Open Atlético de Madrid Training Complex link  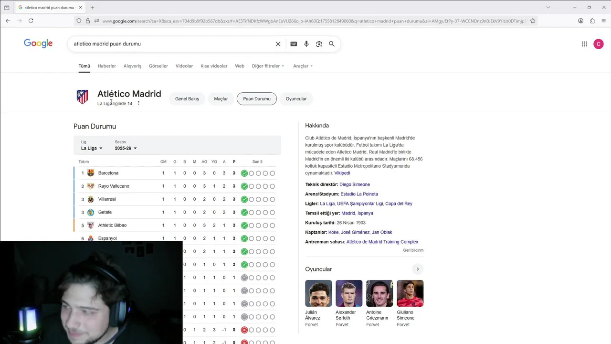(382, 242)
